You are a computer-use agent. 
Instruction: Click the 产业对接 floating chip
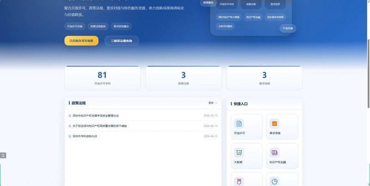(288, 28)
